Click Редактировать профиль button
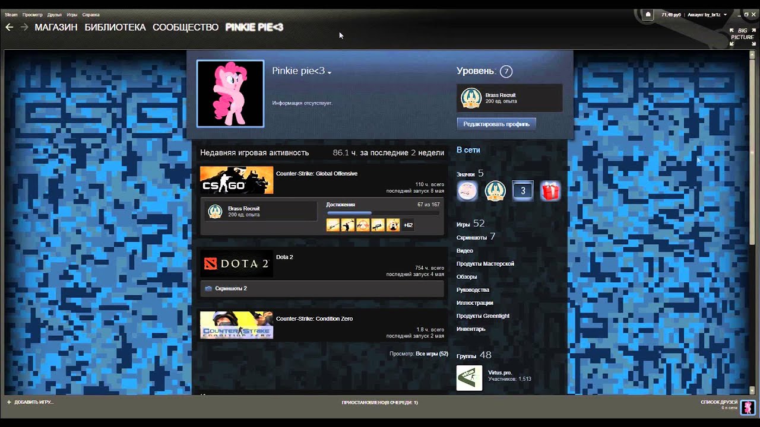This screenshot has height=427, width=760. [x=496, y=124]
